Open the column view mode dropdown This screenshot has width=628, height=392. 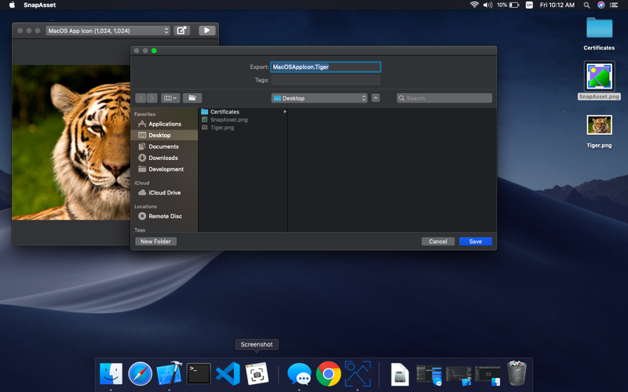pyautogui.click(x=170, y=98)
